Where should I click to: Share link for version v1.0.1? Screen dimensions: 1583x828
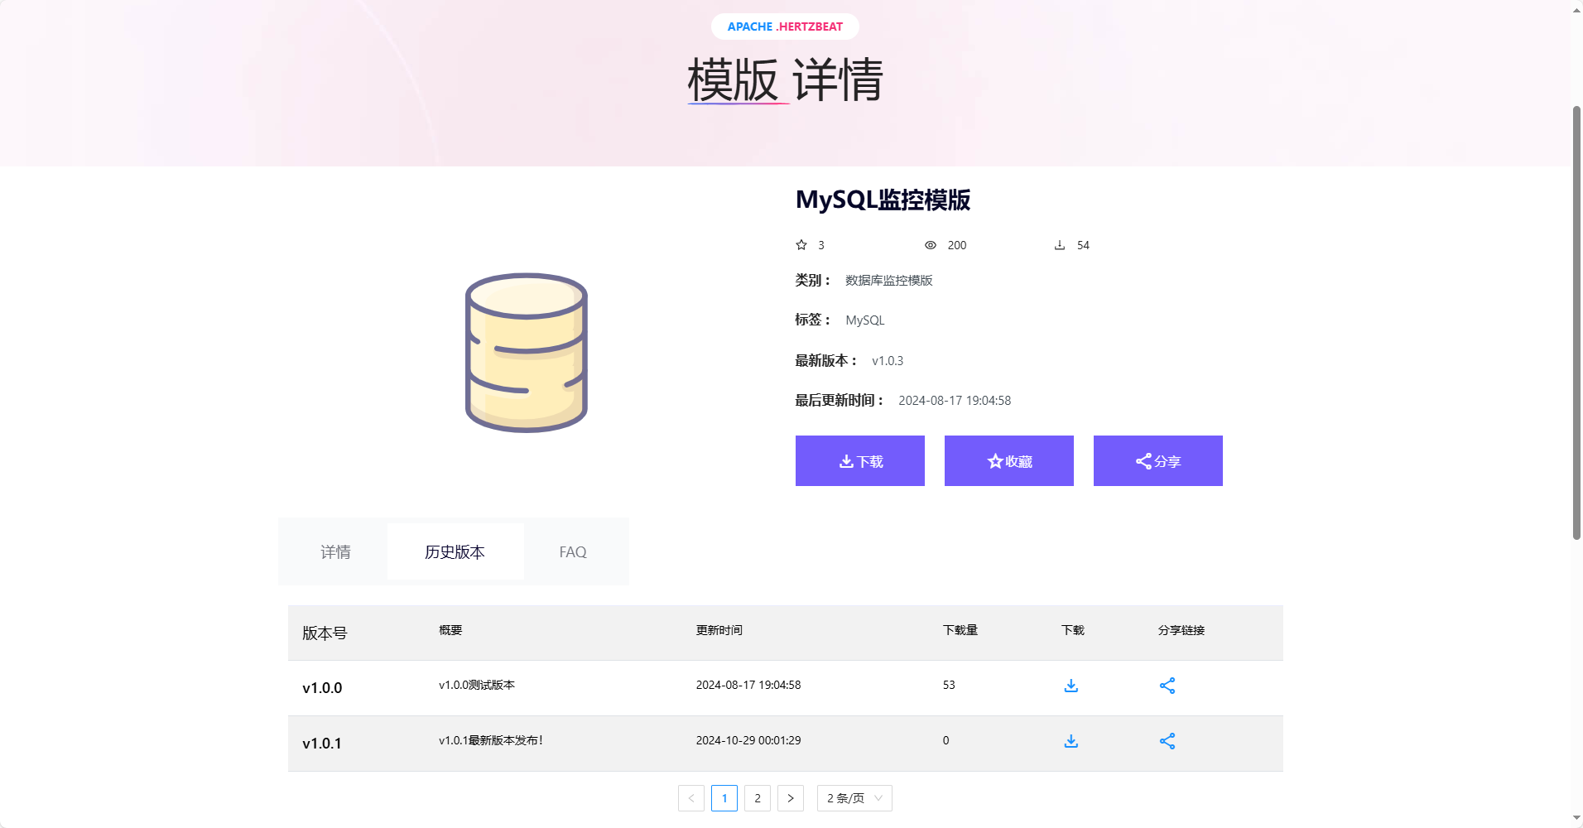pos(1167,741)
